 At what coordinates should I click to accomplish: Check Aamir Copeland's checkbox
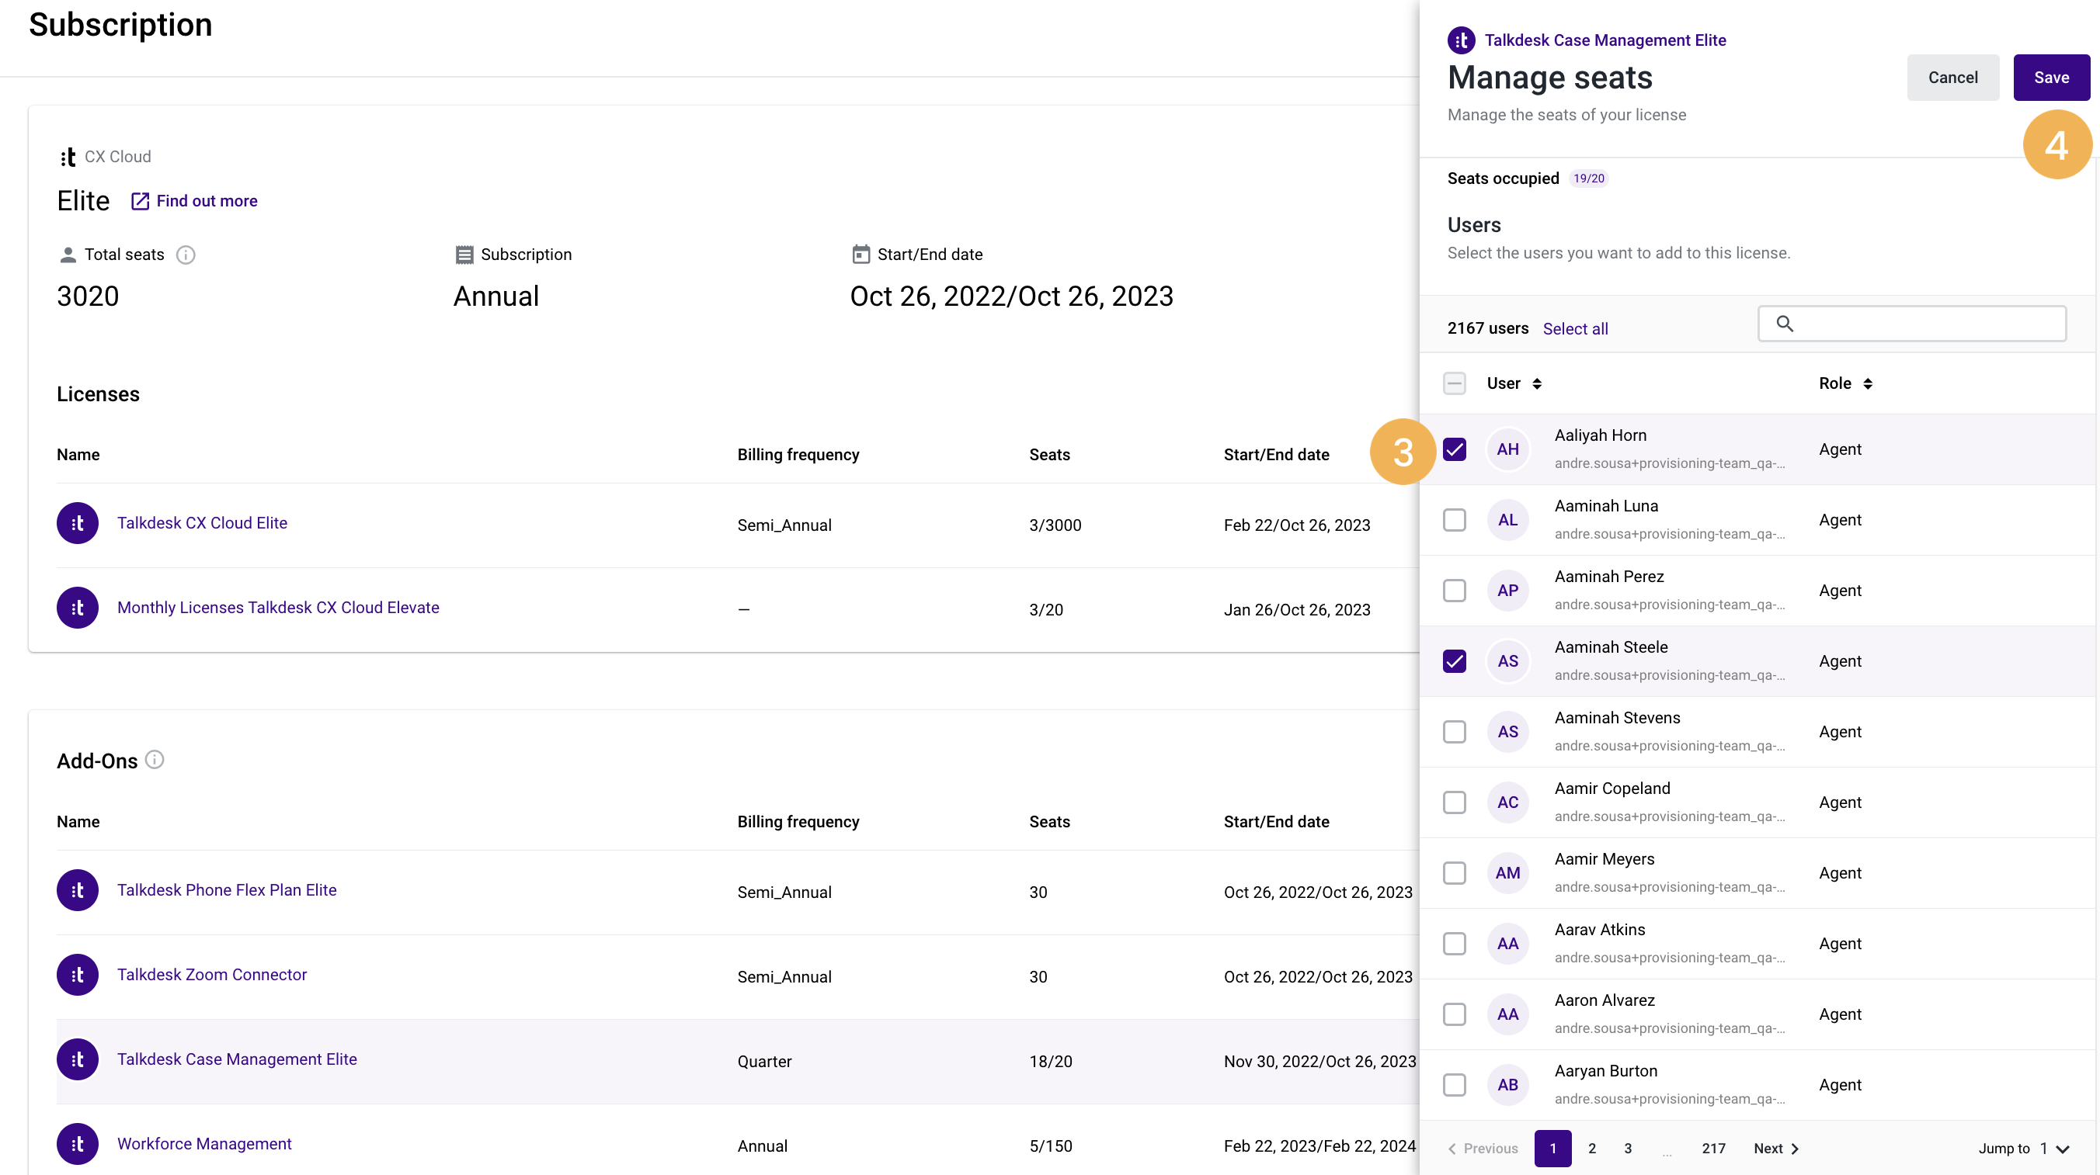[1455, 802]
